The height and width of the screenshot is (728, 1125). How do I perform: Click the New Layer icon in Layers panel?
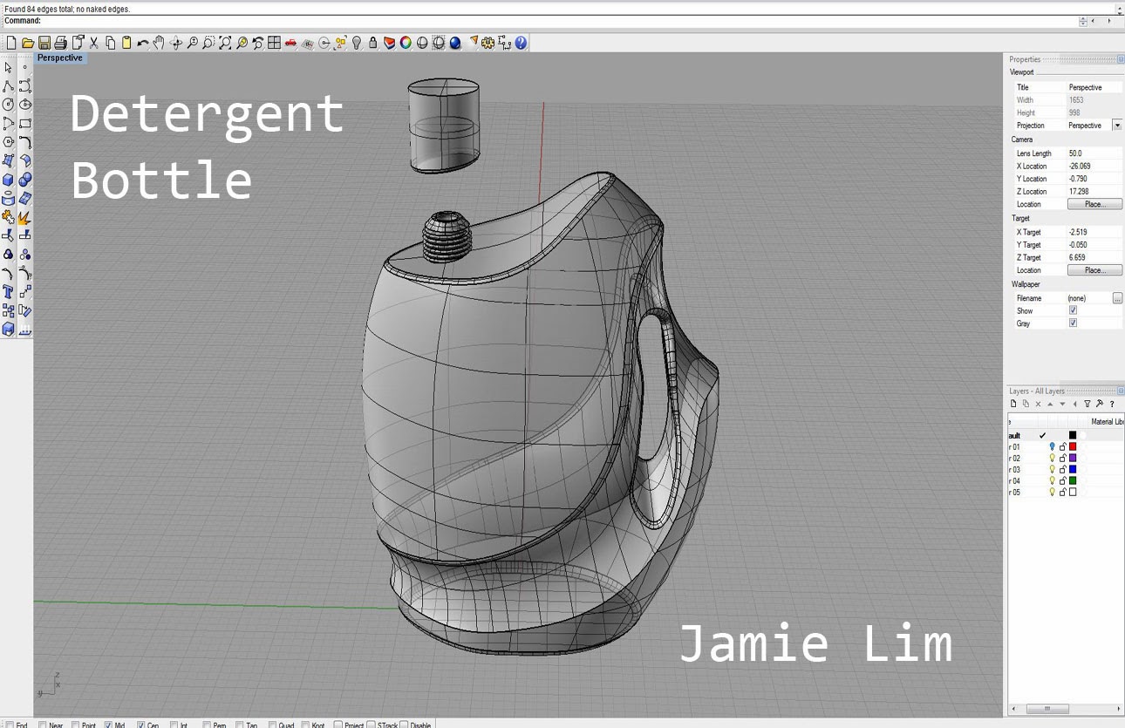click(1014, 404)
